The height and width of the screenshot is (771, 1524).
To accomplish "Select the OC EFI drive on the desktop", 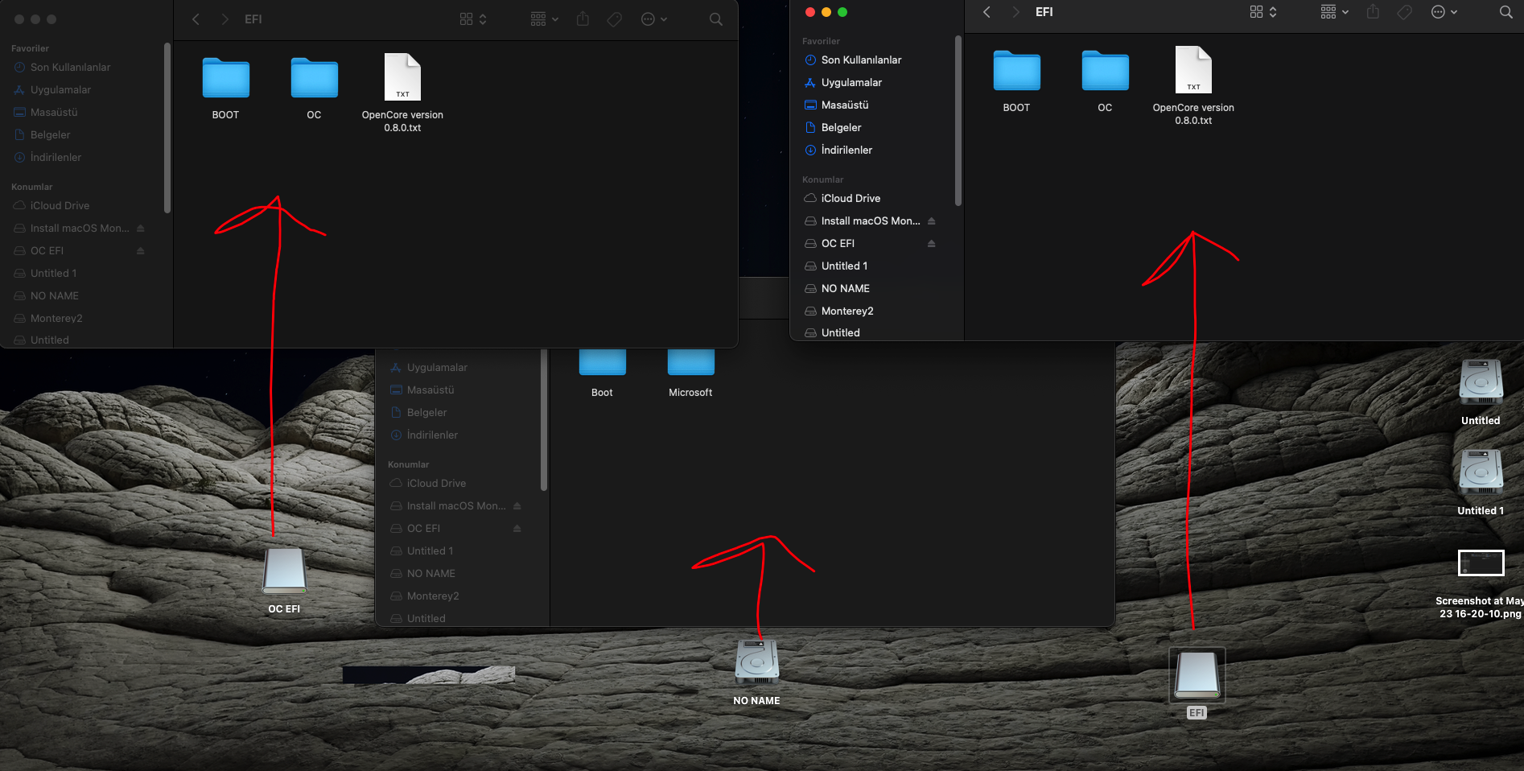I will click(284, 581).
